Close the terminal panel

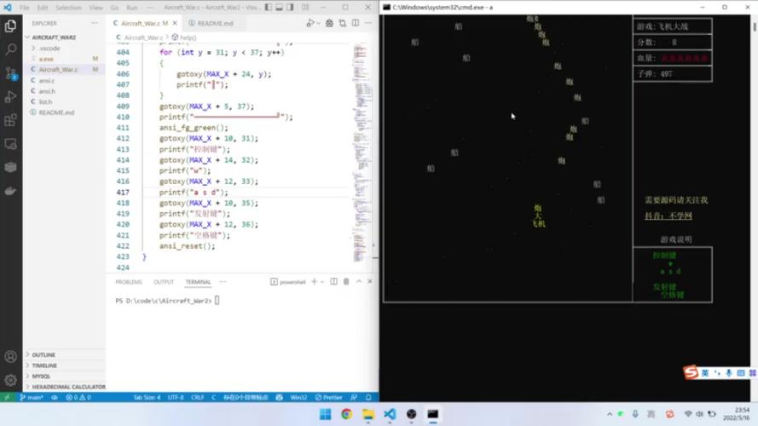(x=370, y=281)
